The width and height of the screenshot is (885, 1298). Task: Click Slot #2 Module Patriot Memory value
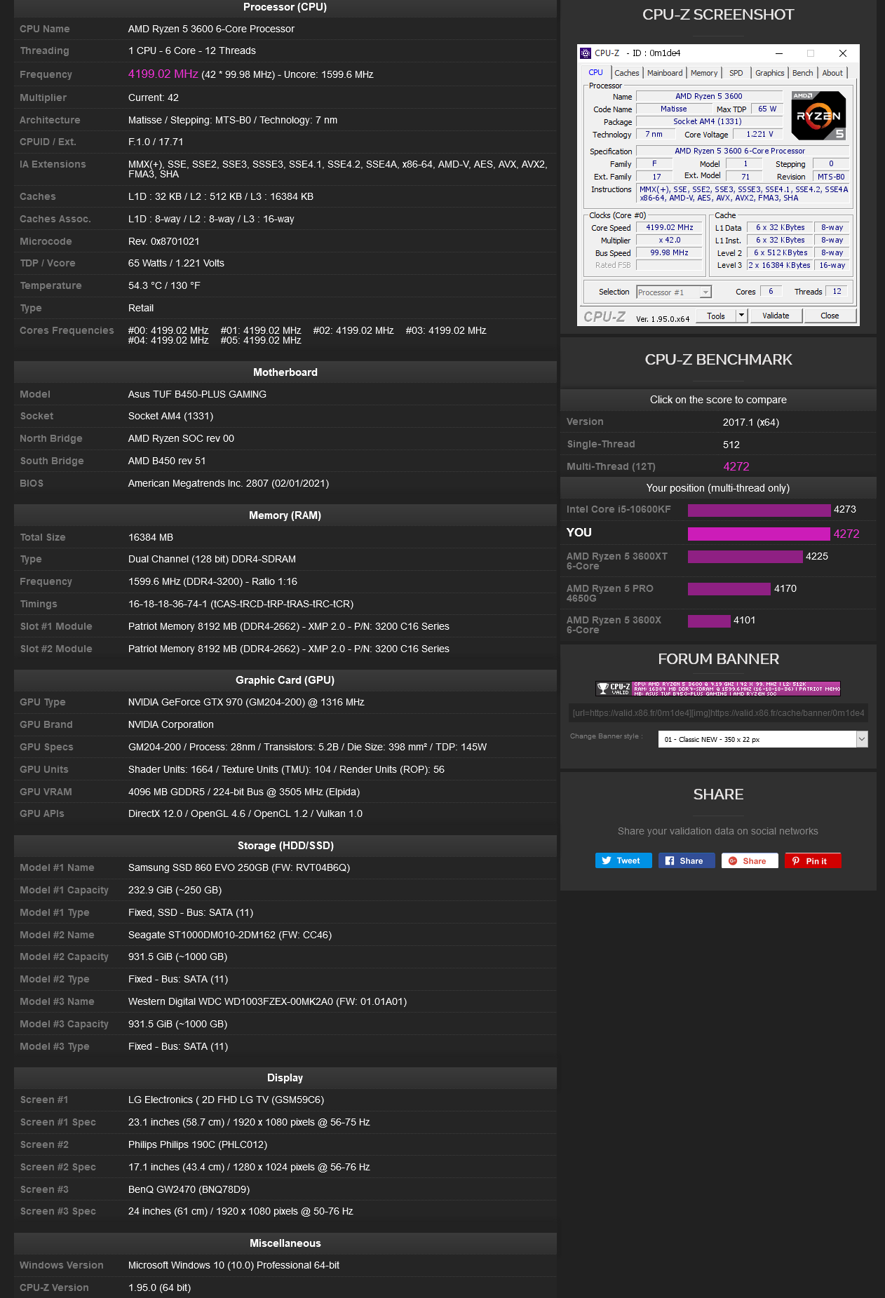click(x=289, y=649)
